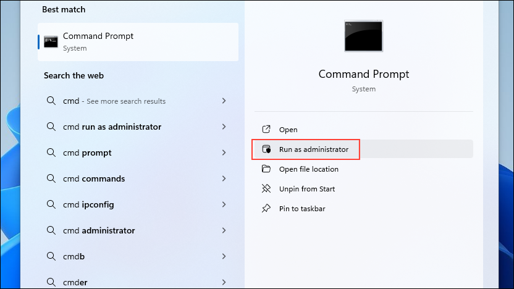The width and height of the screenshot is (514, 289).
Task: Open suggestion 'cmd run as administrator'
Action: click(138, 127)
